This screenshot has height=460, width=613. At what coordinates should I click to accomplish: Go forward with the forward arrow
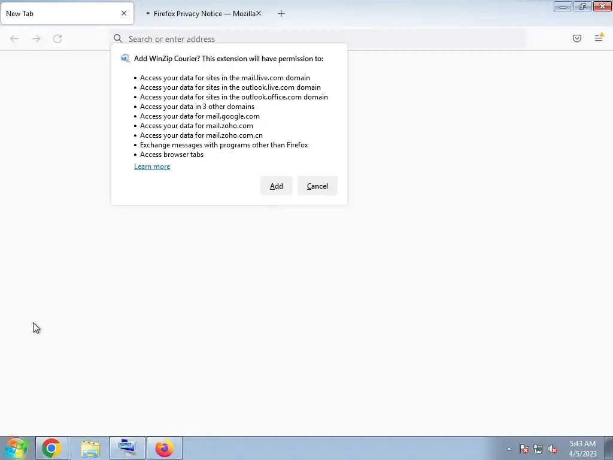pos(36,39)
